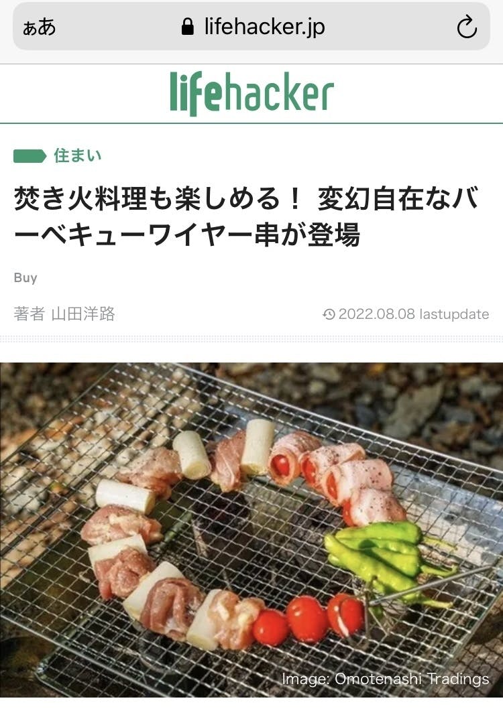Image resolution: width=503 pixels, height=719 pixels.
Task: Select the lifehacker.jp URL text
Action: (x=265, y=27)
